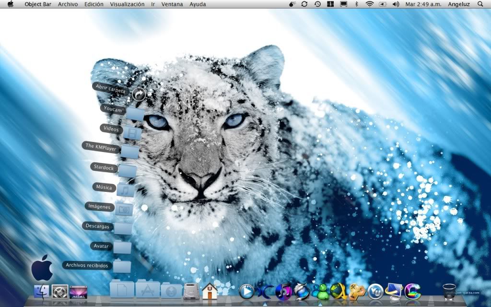
Task: Click the circular sync arrows menu bar icon
Action: click(x=304, y=4)
